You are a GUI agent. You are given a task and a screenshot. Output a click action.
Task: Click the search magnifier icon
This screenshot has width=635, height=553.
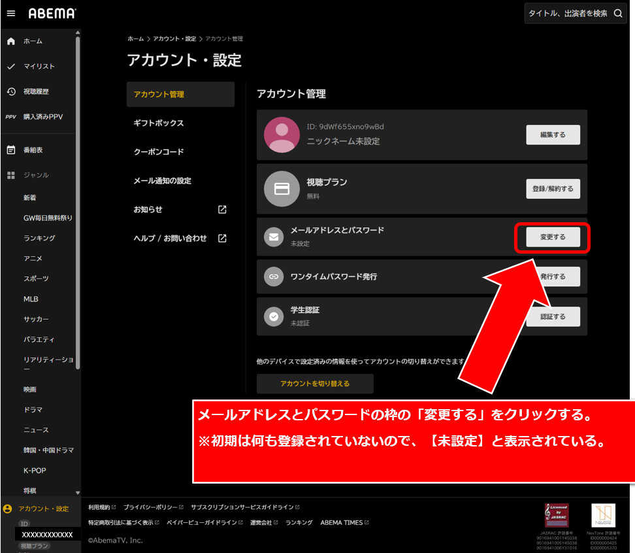[x=618, y=13]
